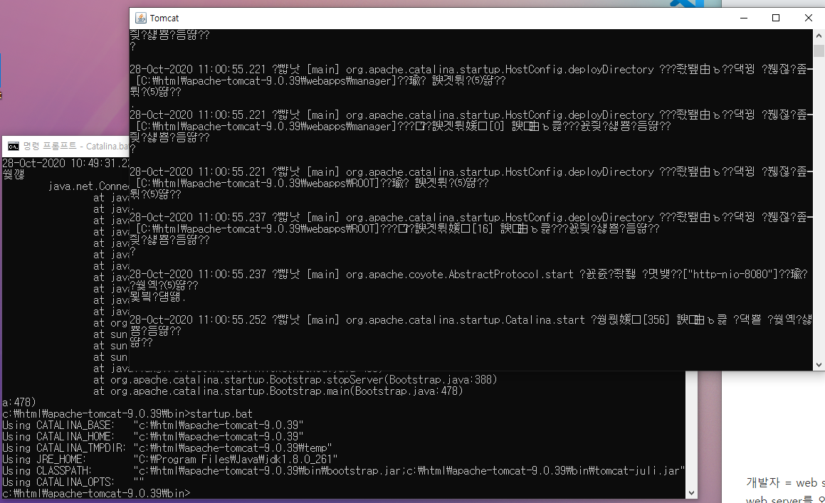Click the 'Using CATALINA_HOME' line
The height and width of the screenshot is (503, 825).
[x=153, y=437]
